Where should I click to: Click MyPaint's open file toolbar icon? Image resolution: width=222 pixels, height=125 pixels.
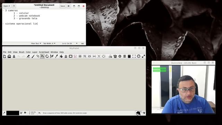9,56
